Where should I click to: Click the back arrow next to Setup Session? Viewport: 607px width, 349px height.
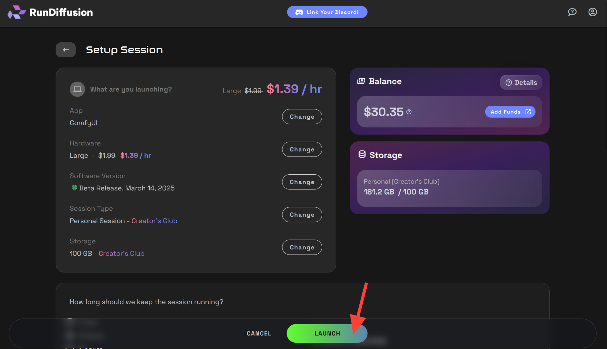[66, 50]
